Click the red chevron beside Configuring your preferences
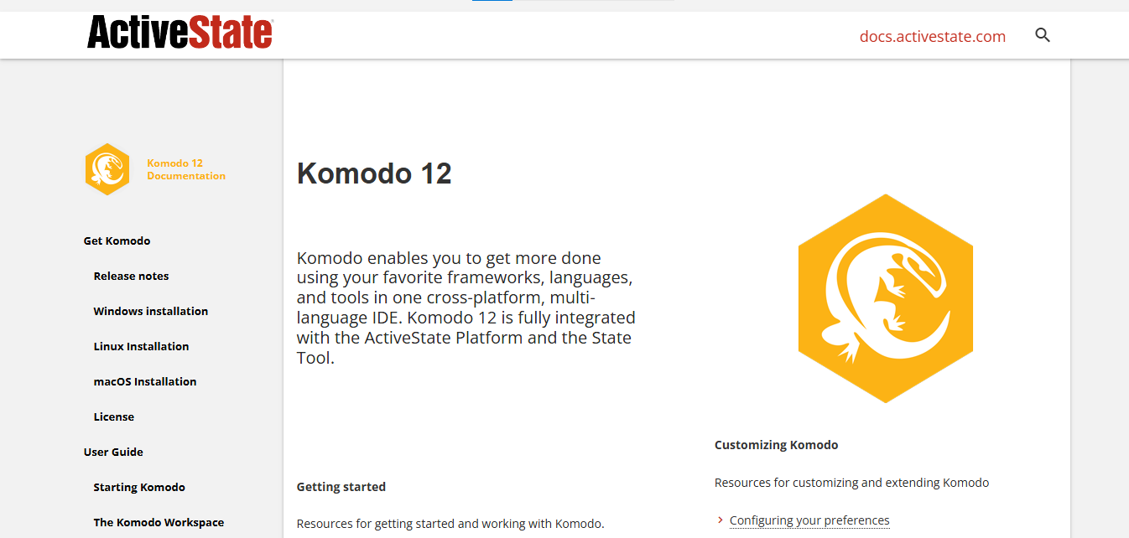This screenshot has width=1129, height=538. click(720, 520)
